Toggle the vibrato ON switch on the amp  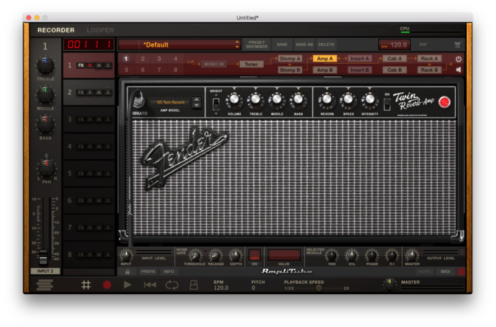point(387,104)
